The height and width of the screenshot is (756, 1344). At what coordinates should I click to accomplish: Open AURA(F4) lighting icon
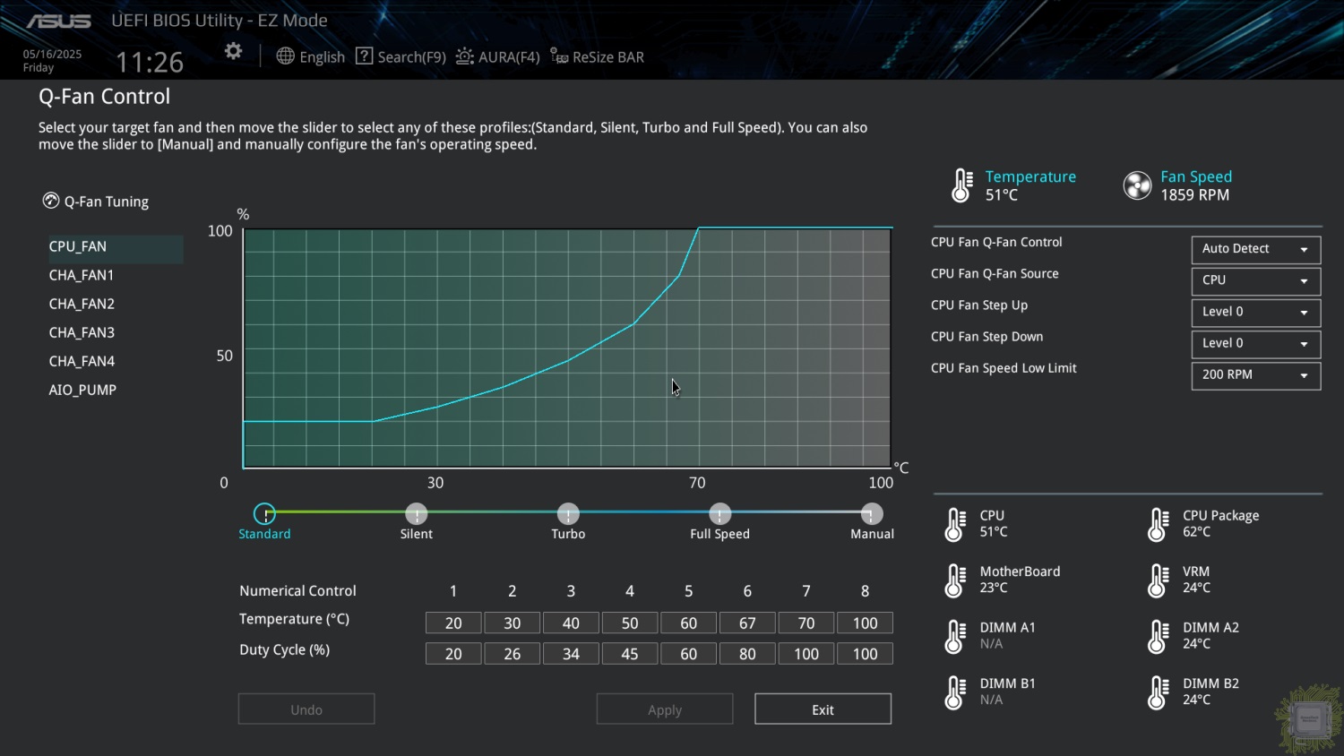(464, 56)
